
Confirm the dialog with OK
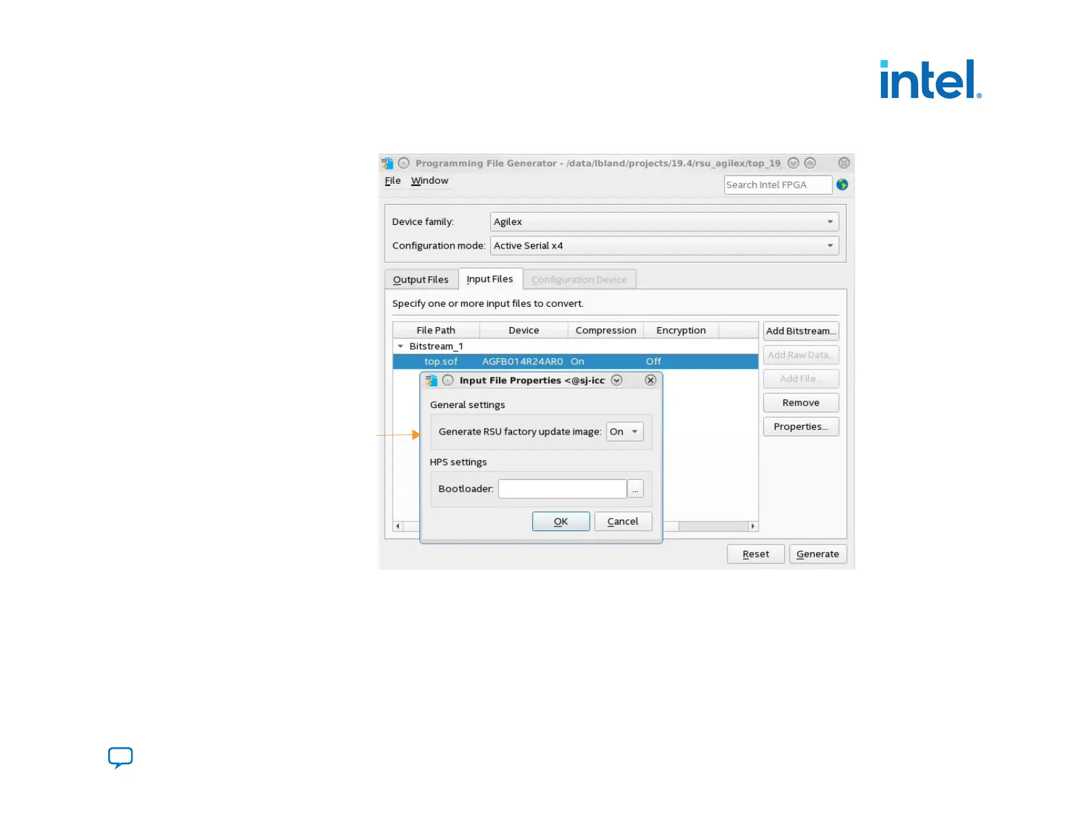[561, 522]
